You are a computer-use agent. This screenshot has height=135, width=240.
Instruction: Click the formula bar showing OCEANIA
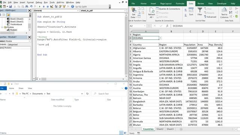pos(205,26)
